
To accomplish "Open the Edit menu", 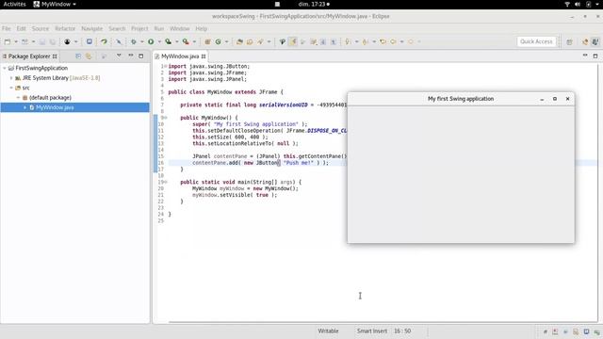I will (21, 29).
